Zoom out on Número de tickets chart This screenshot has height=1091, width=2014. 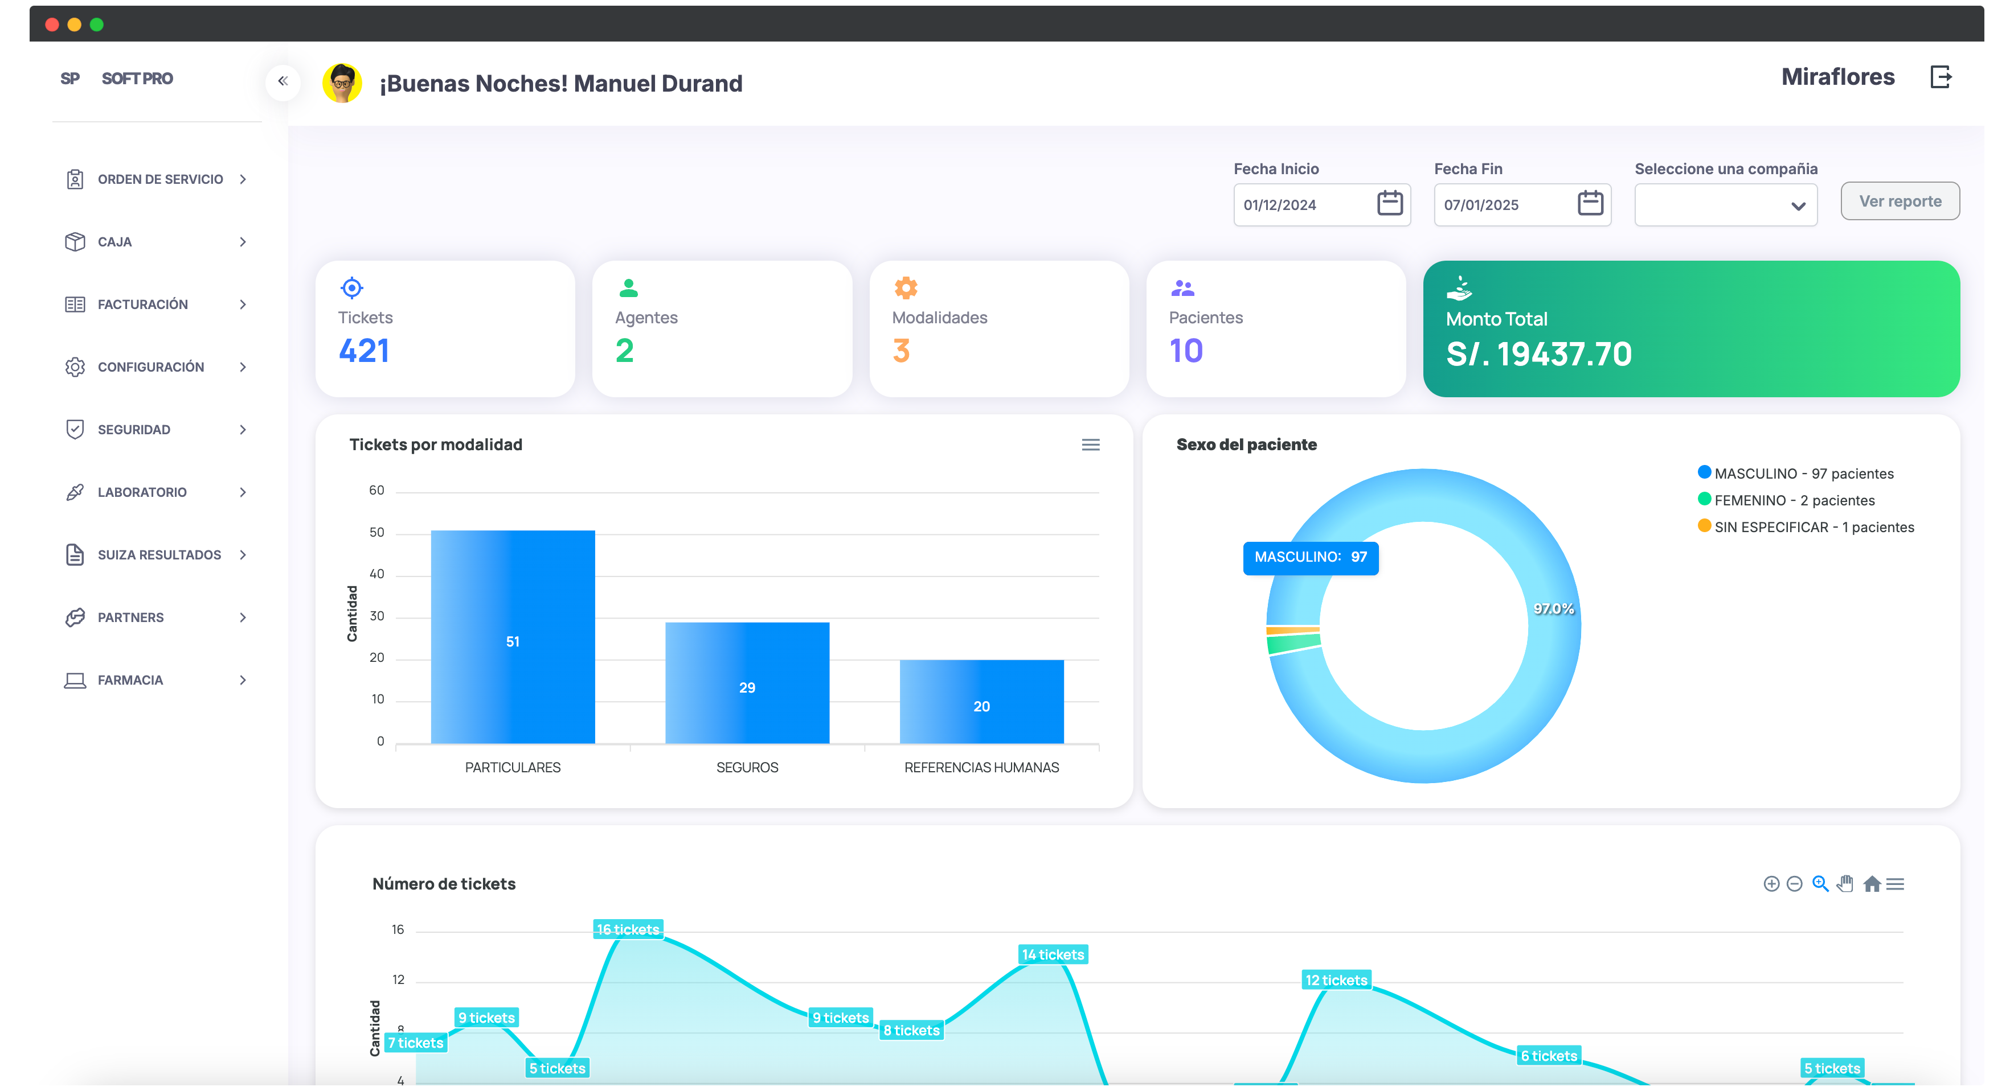[x=1794, y=883]
